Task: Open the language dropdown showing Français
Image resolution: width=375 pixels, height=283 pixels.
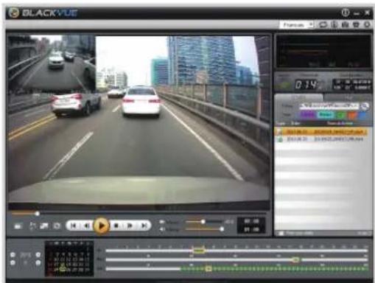Action: click(x=297, y=25)
